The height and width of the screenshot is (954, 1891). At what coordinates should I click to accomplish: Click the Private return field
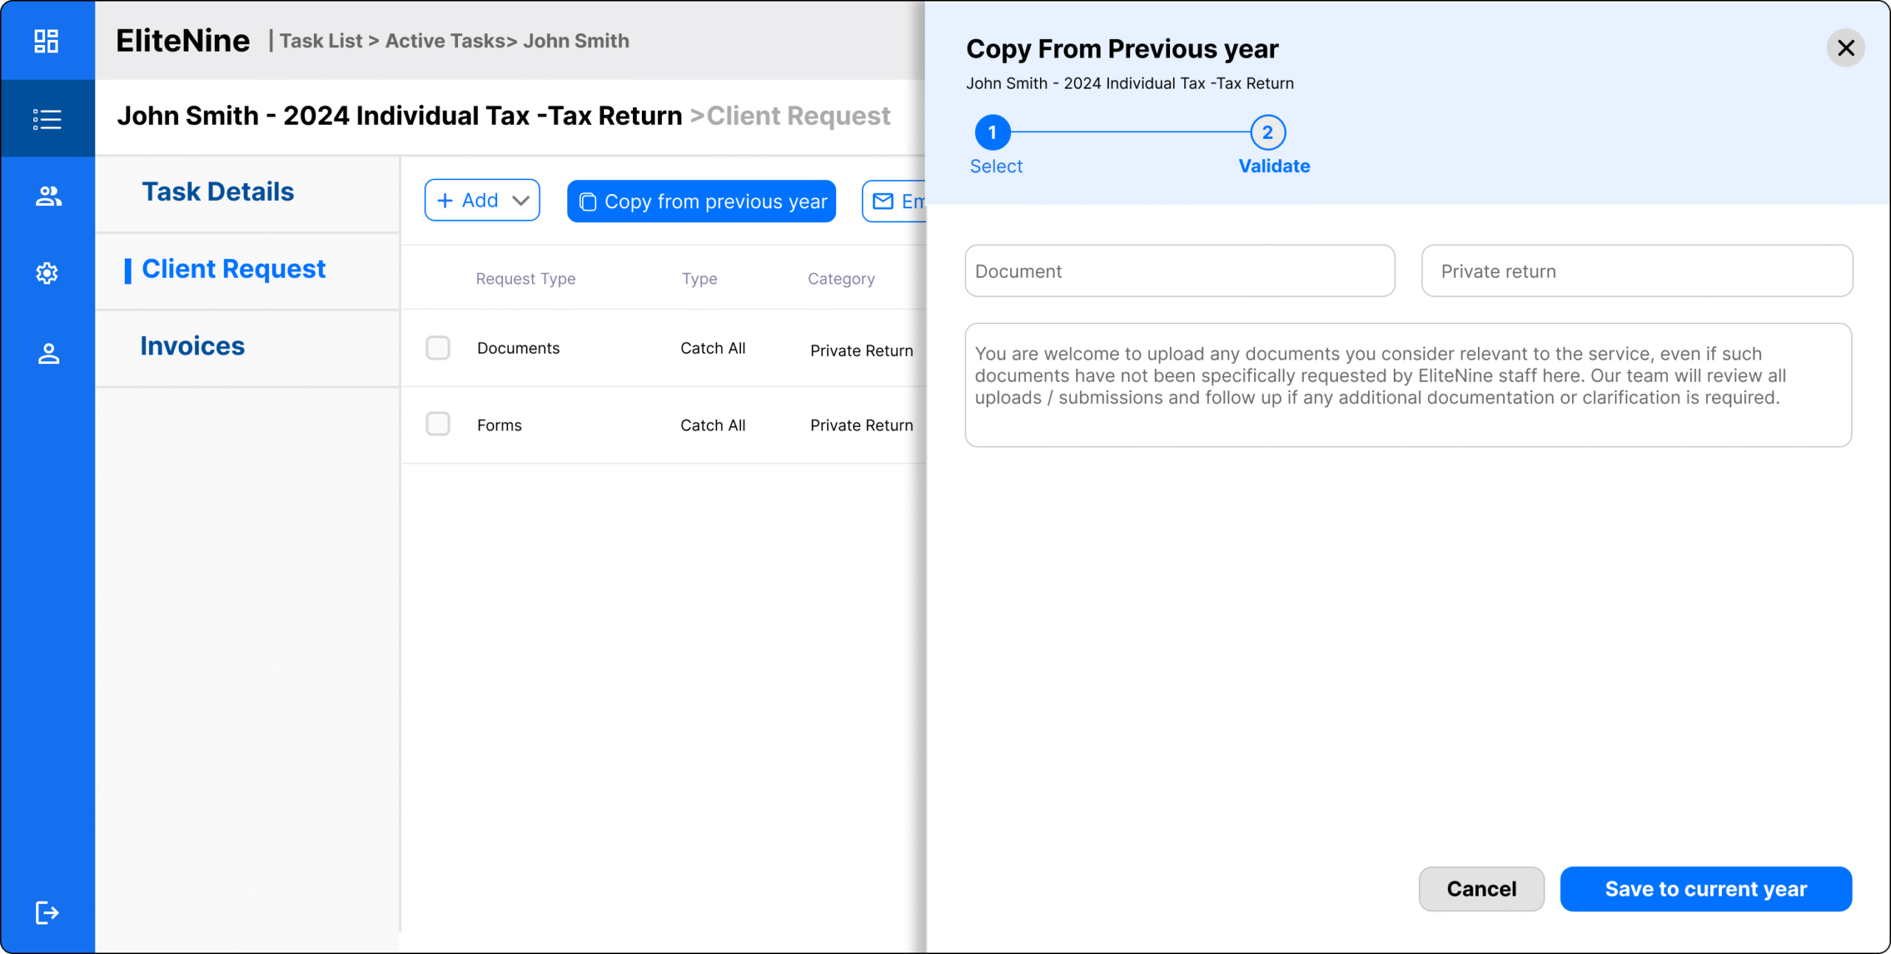click(1636, 271)
